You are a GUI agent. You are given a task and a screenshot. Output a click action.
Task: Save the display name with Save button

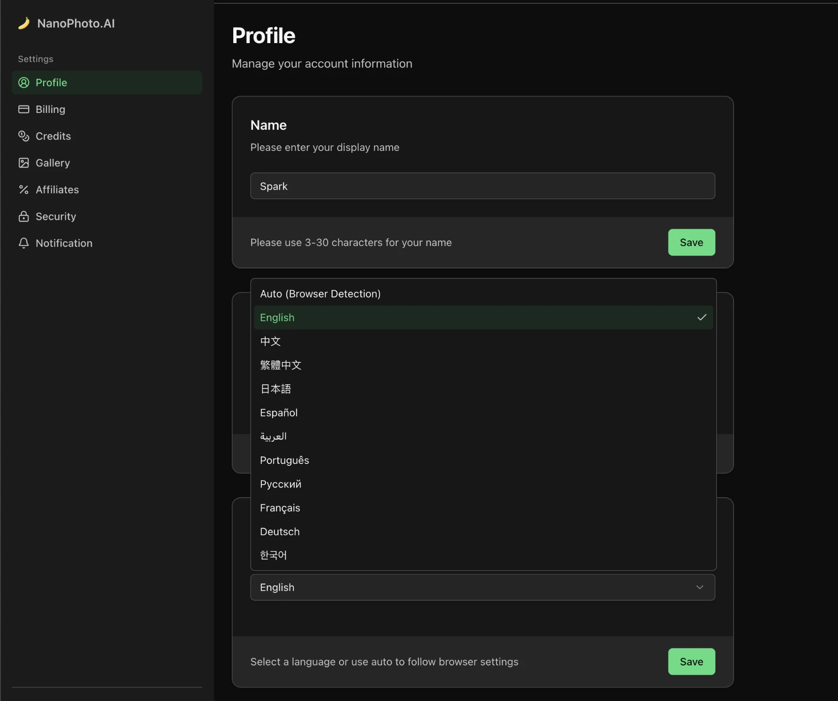pos(691,242)
